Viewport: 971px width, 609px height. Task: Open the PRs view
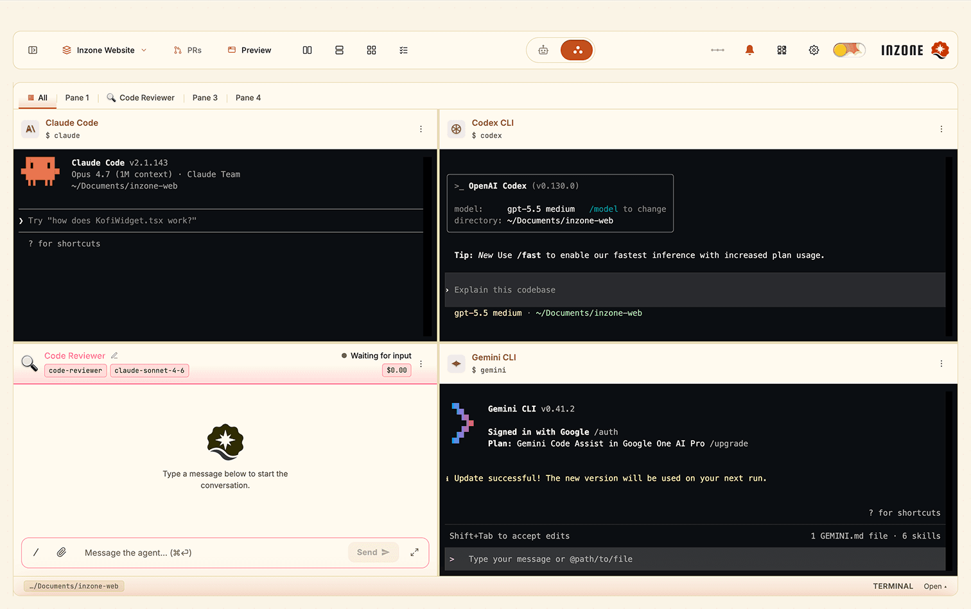(x=188, y=50)
